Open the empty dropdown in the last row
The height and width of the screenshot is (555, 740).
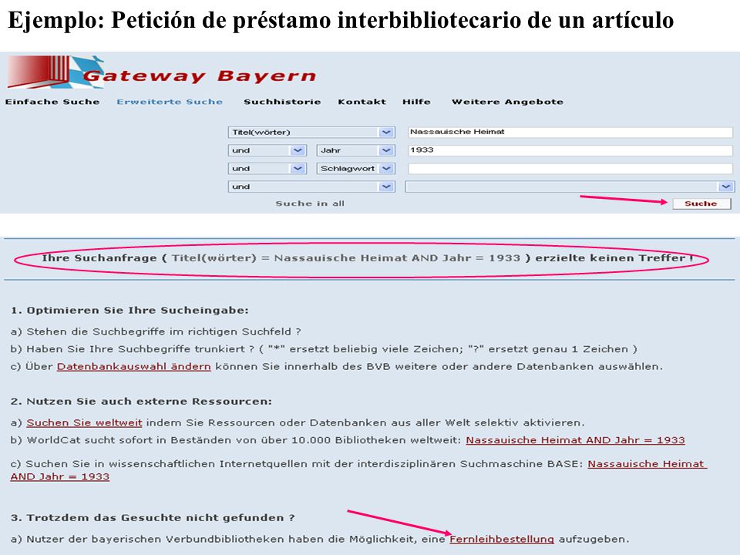(x=570, y=187)
